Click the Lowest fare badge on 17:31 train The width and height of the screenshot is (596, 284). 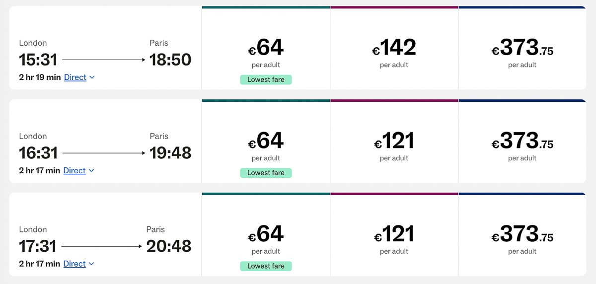(266, 266)
